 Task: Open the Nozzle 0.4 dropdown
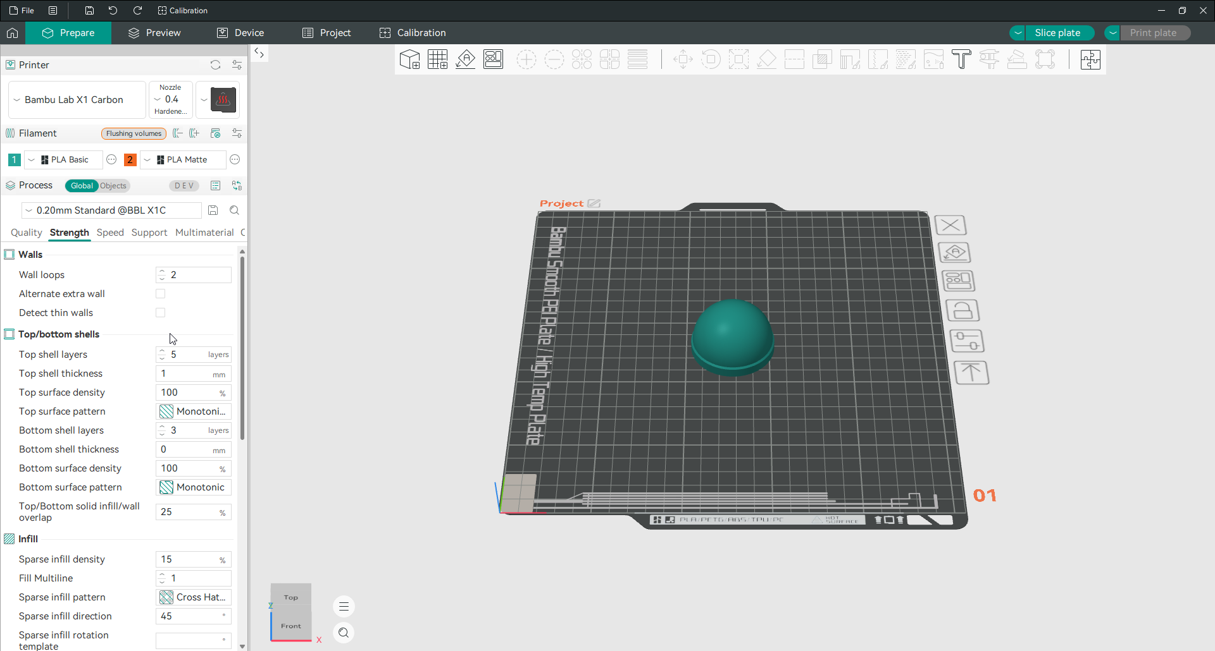click(171, 100)
